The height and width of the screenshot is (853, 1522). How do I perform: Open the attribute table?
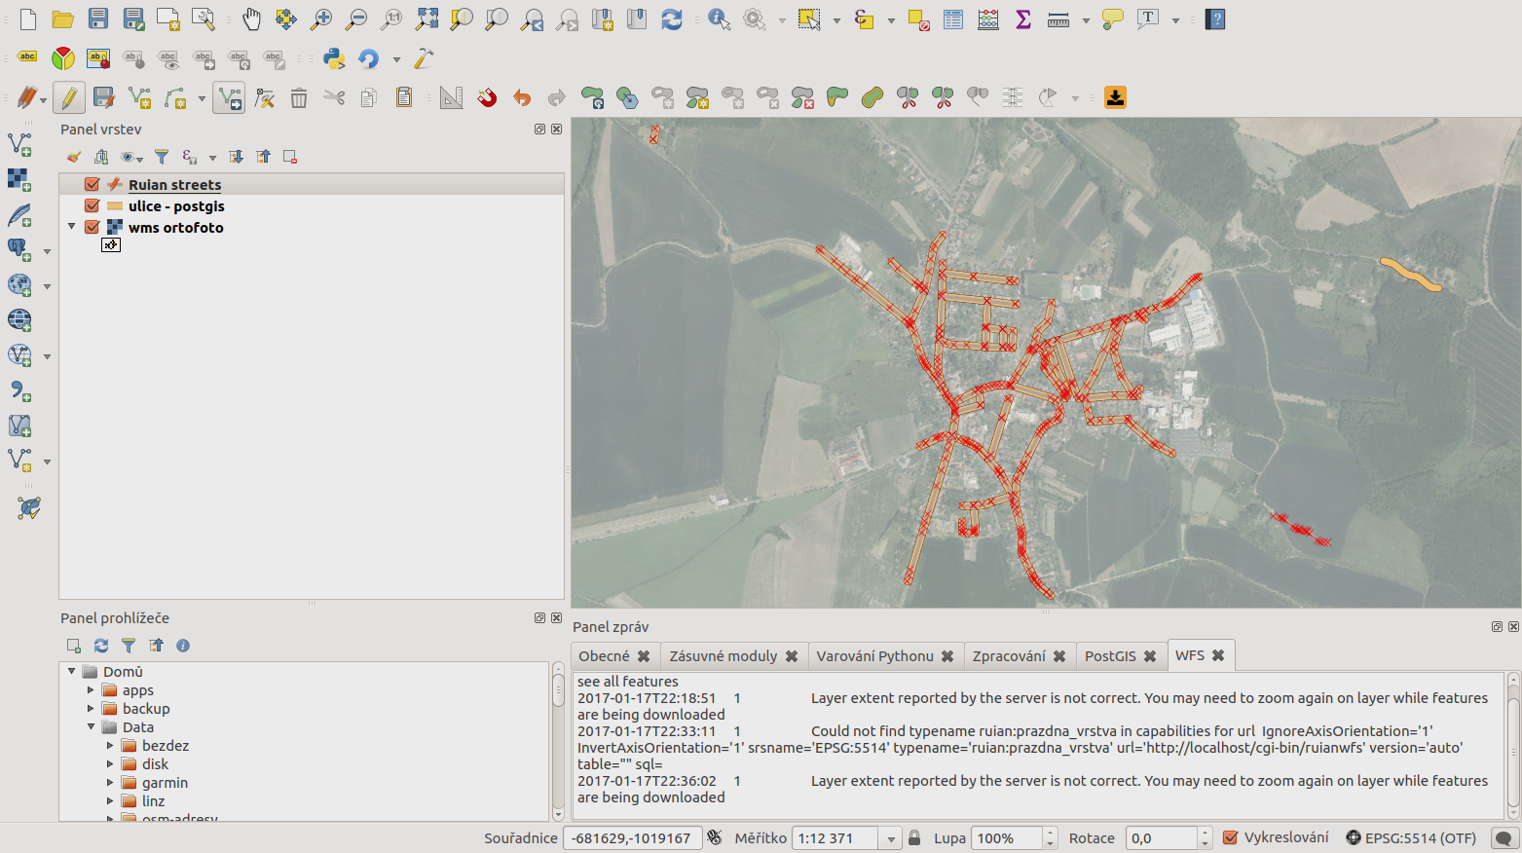[953, 19]
